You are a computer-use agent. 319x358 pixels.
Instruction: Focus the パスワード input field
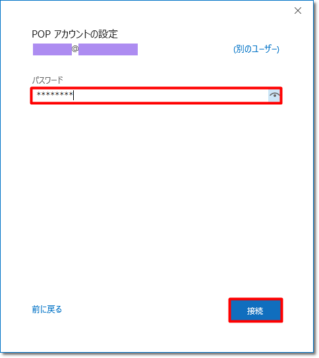pyautogui.click(x=156, y=96)
